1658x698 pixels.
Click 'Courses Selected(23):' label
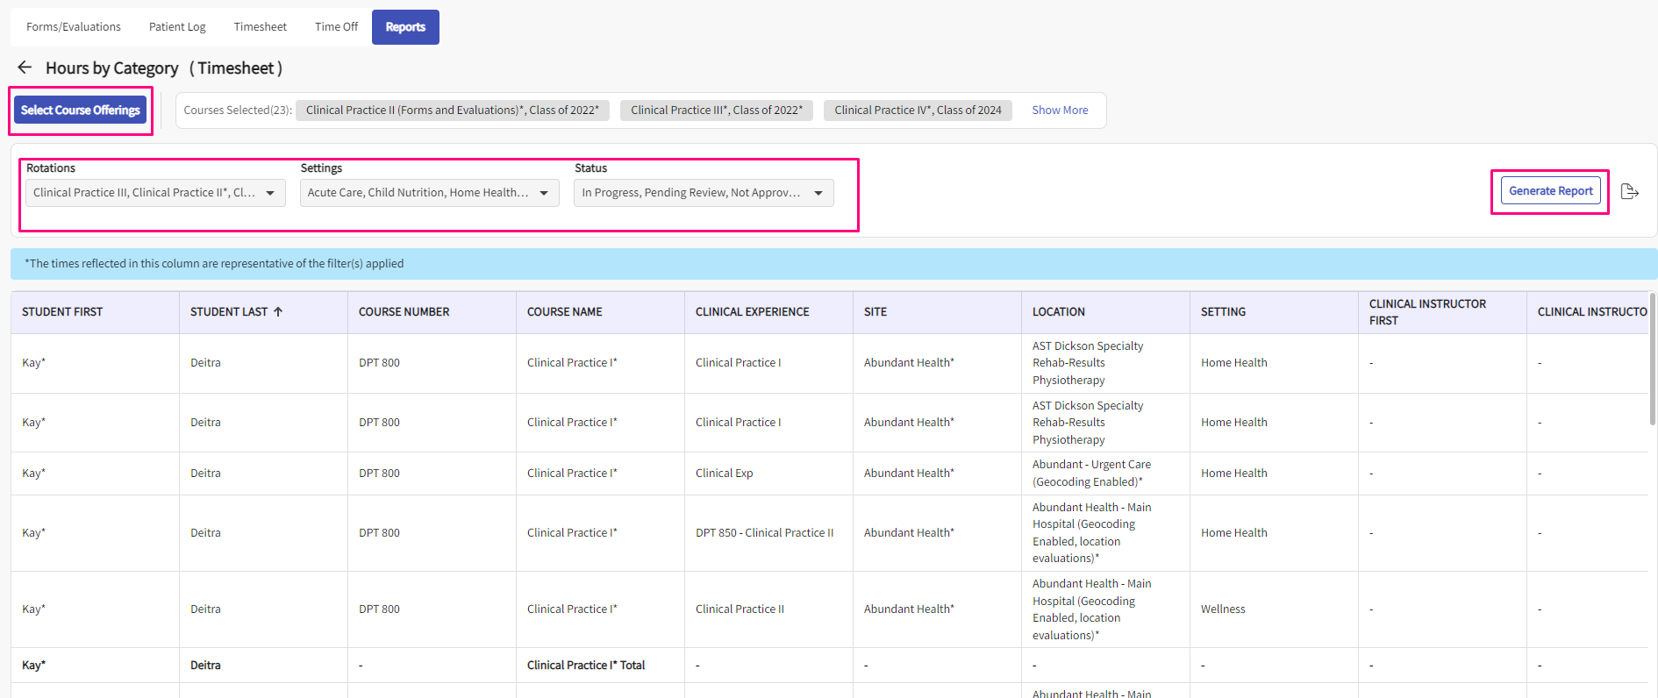click(x=238, y=110)
